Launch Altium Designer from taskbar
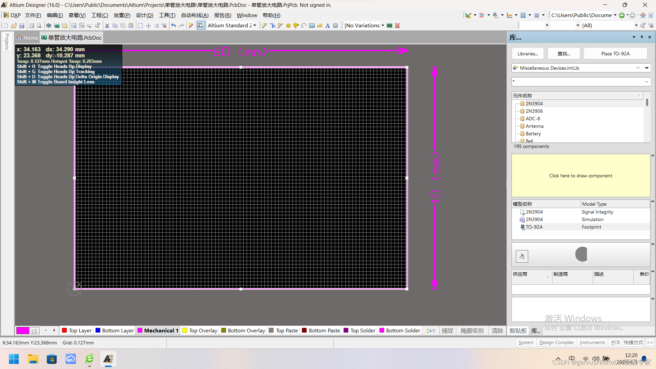The height and width of the screenshot is (369, 656). pos(108,359)
